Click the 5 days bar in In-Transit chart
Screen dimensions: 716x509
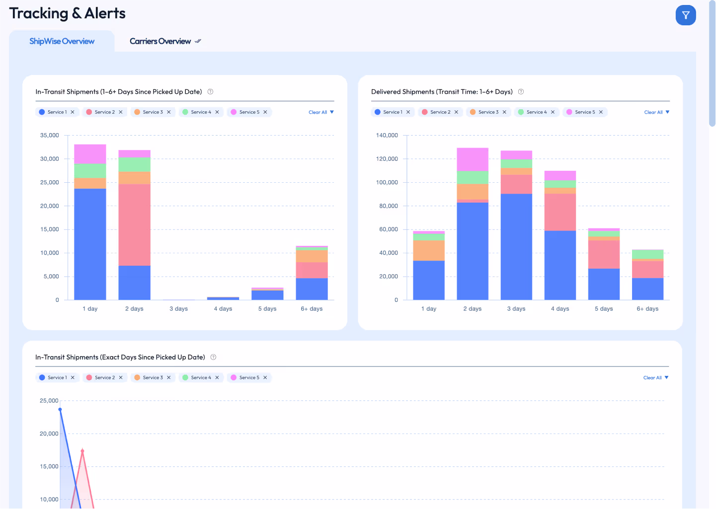click(x=267, y=294)
